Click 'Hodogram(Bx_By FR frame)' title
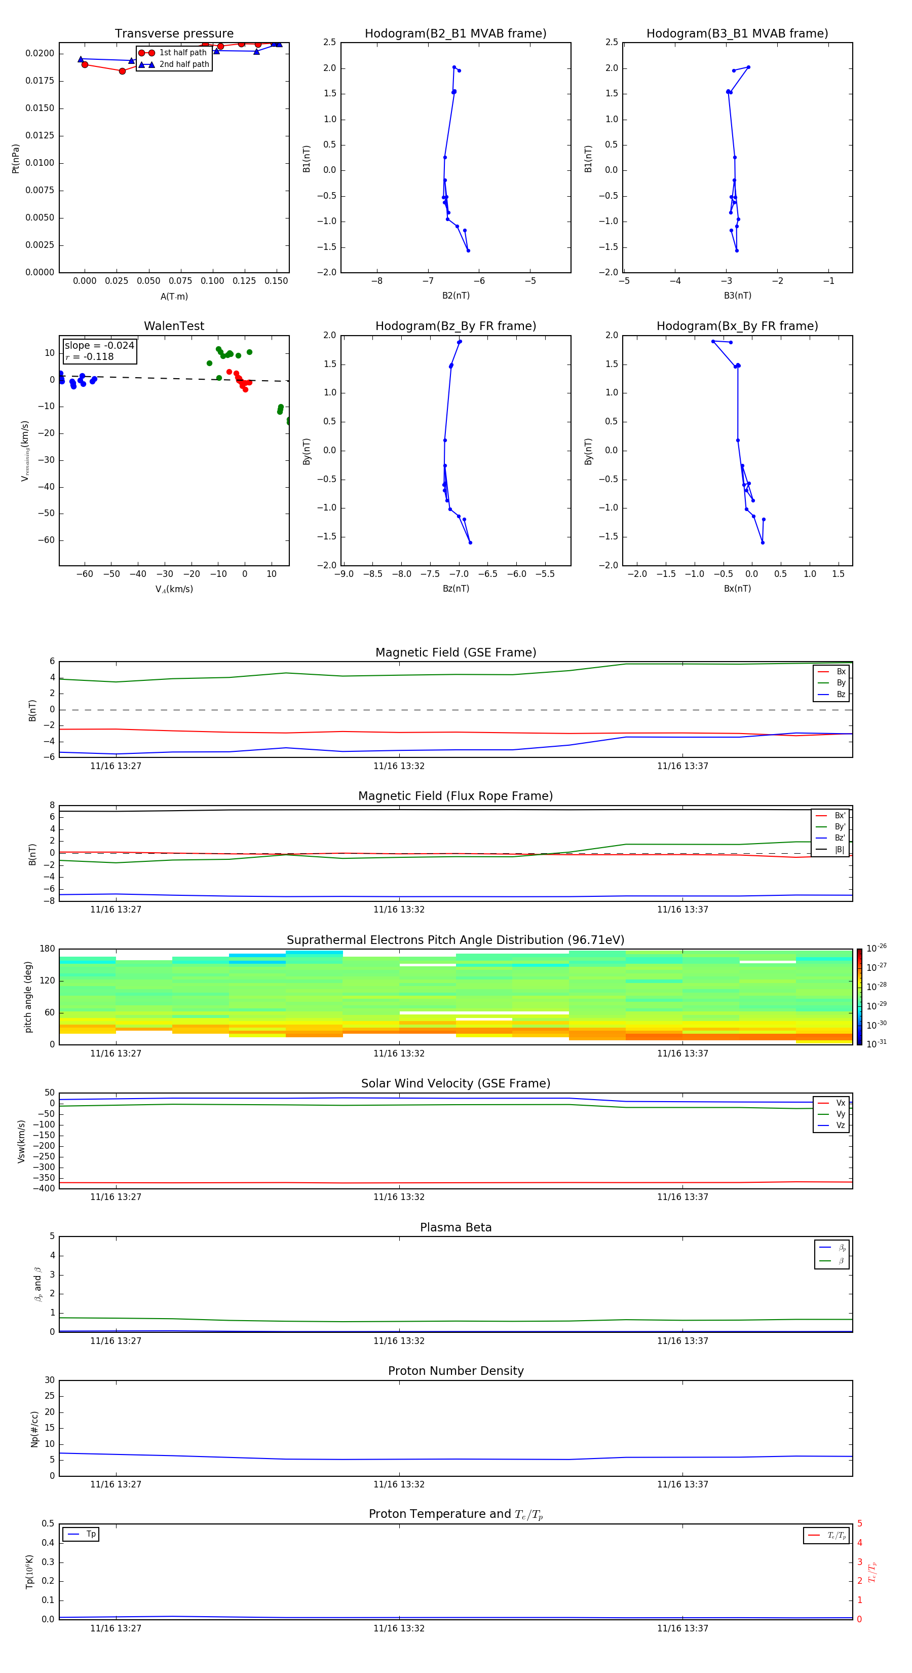The image size is (912, 1673). click(737, 326)
